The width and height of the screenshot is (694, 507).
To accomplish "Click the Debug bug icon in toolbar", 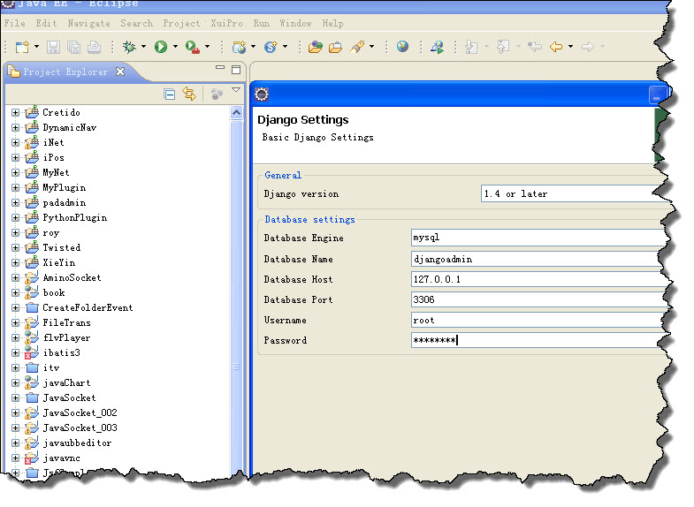I will (x=129, y=47).
